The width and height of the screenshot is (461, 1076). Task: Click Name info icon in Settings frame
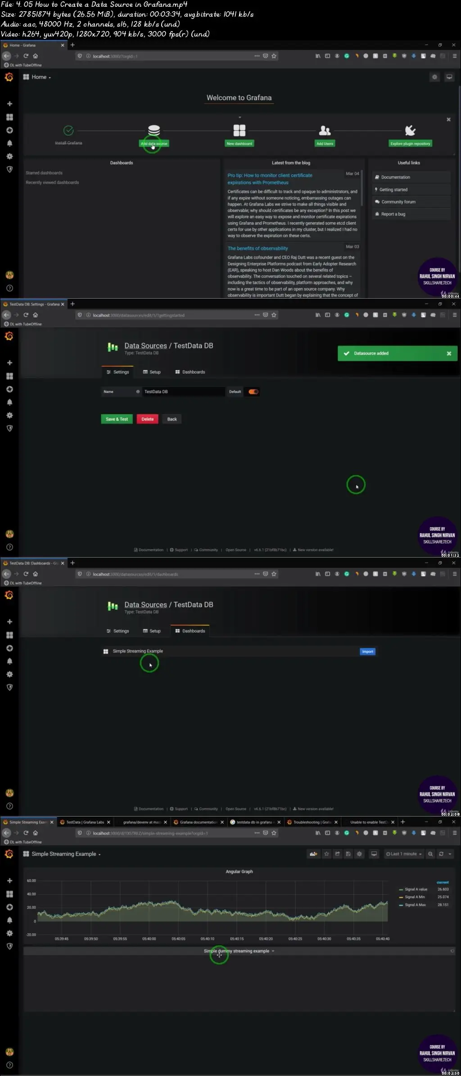point(138,391)
